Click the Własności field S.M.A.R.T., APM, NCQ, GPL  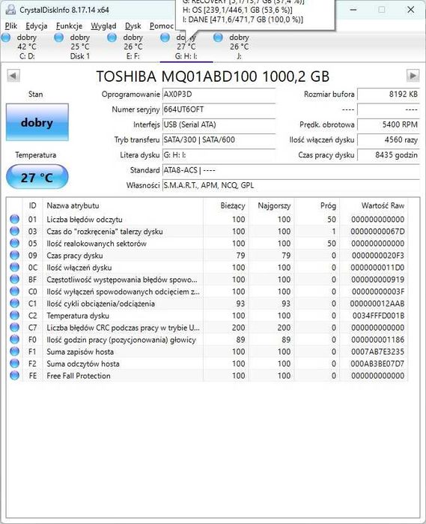(290, 185)
